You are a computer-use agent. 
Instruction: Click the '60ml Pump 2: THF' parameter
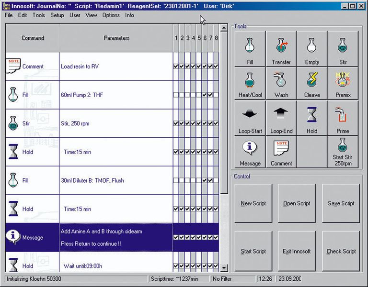82,95
